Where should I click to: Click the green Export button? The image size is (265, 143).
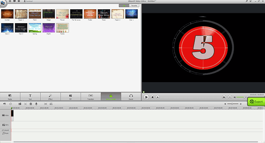(256, 102)
